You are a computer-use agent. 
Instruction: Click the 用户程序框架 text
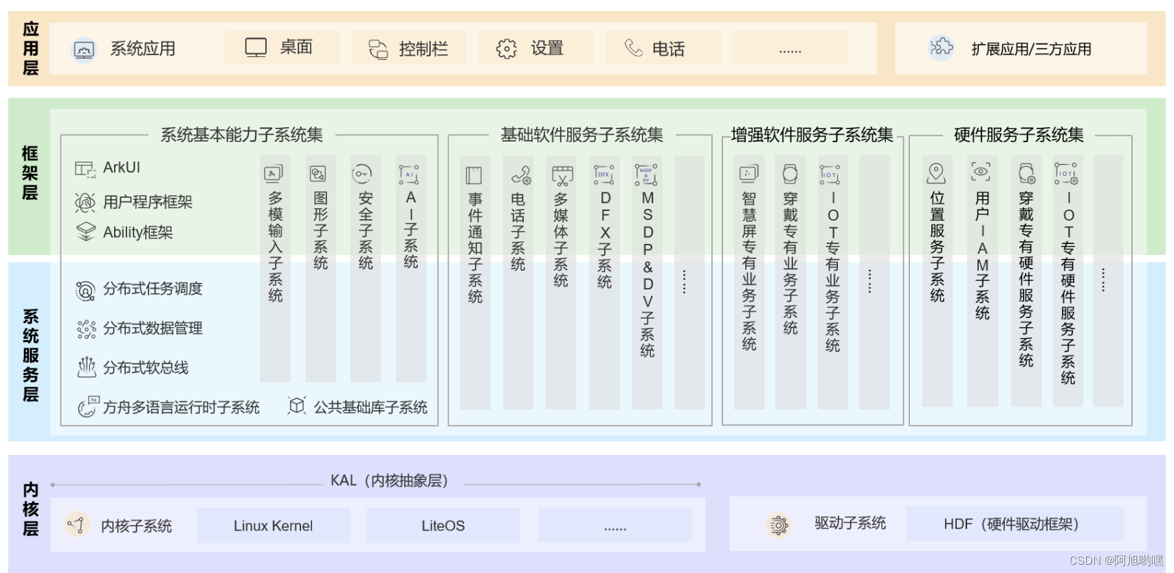pos(148,202)
